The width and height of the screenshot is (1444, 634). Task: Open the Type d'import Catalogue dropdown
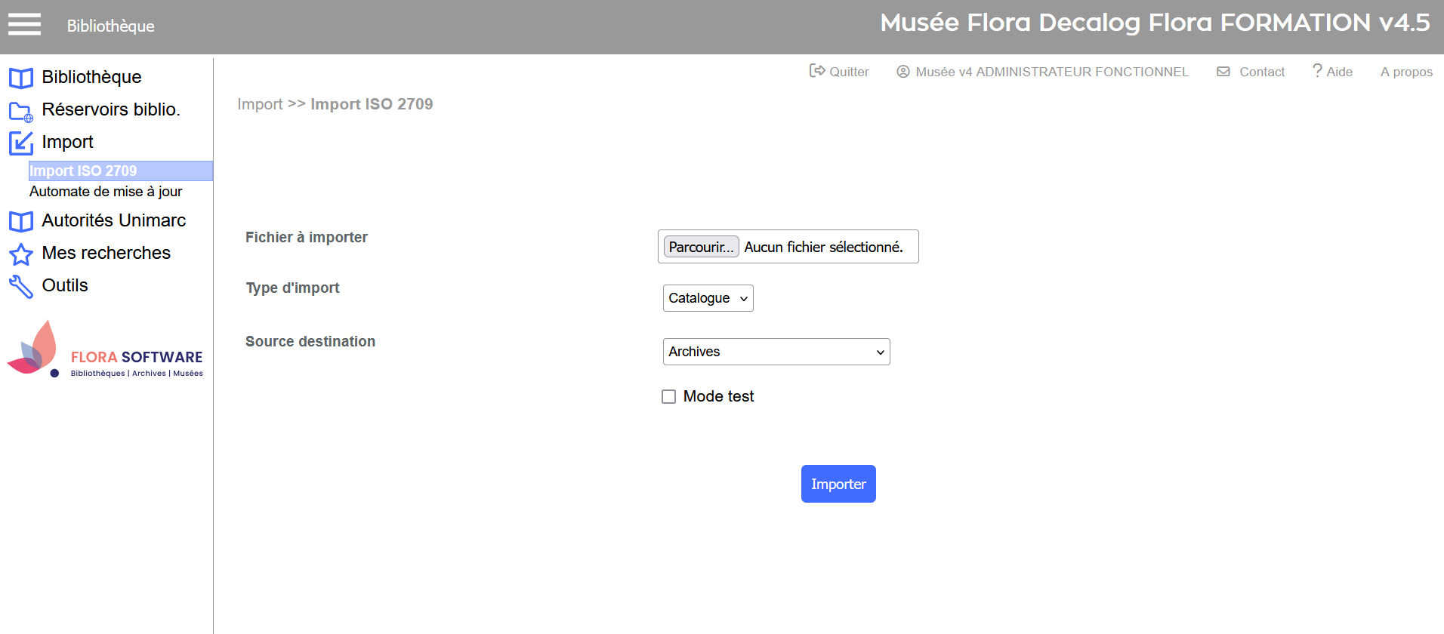click(x=708, y=298)
